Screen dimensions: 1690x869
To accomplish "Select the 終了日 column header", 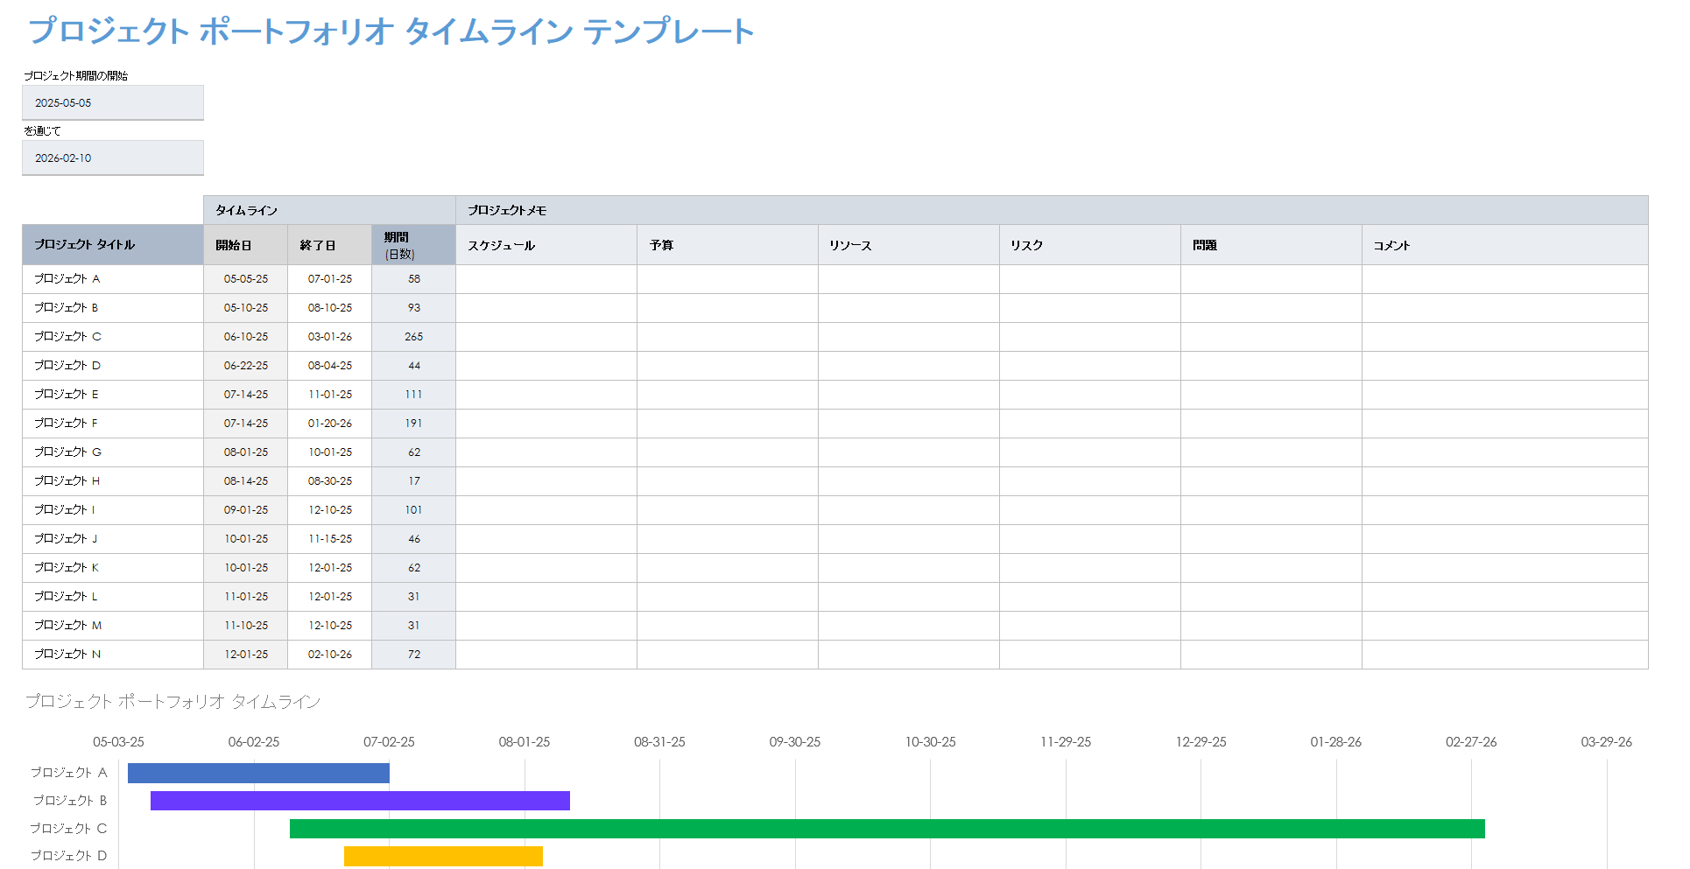I will pos(329,244).
